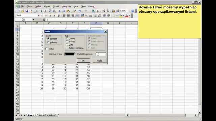Click the Increase Indent icon
216x121 pixels.
pos(109,16)
